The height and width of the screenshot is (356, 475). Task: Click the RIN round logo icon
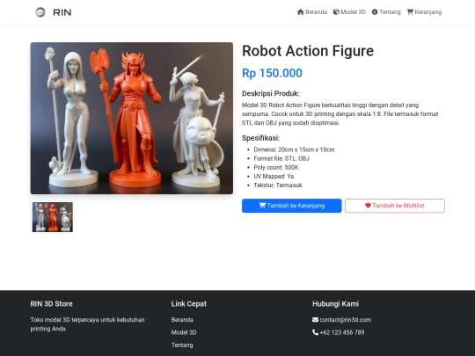point(40,12)
